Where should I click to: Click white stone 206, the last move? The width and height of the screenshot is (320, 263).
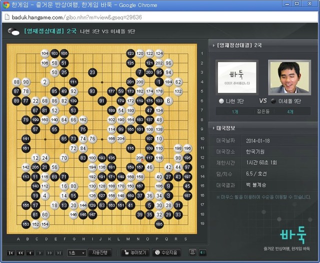[140, 158]
